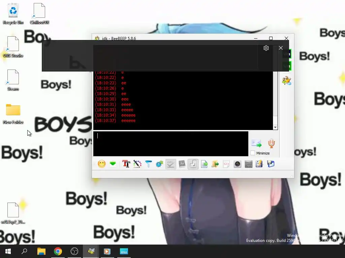Image resolution: width=345 pixels, height=258 pixels.
Task: Click the camera lens toolbar icon
Action: click(x=238, y=164)
